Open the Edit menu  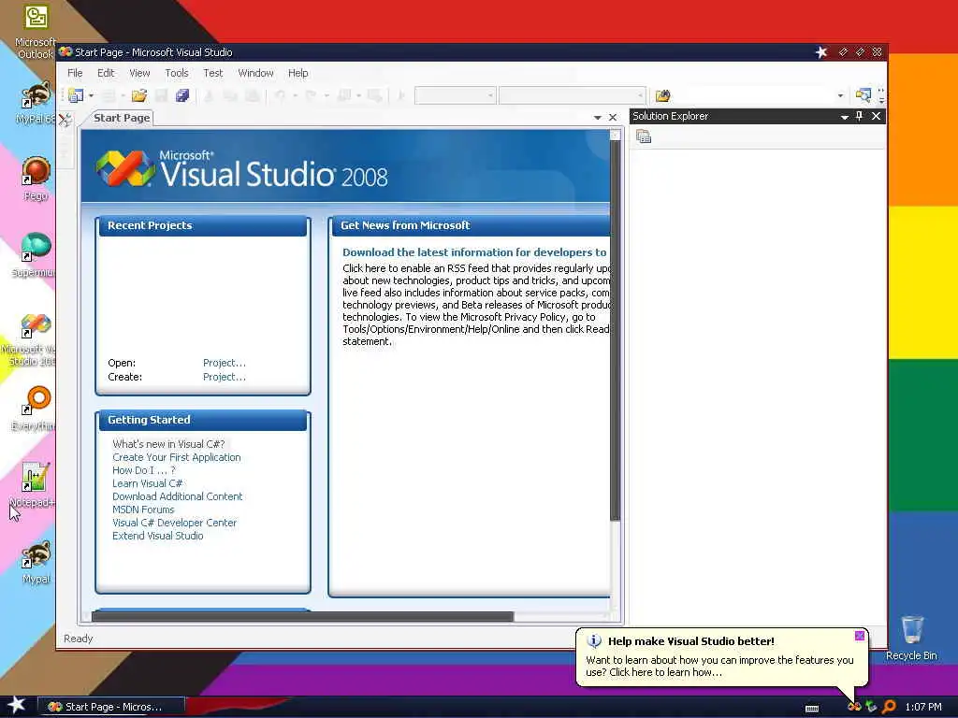coord(106,73)
